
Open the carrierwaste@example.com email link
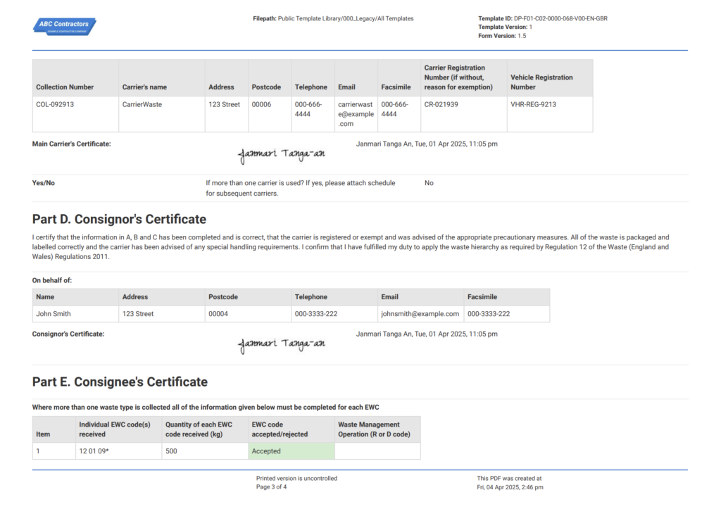356,114
